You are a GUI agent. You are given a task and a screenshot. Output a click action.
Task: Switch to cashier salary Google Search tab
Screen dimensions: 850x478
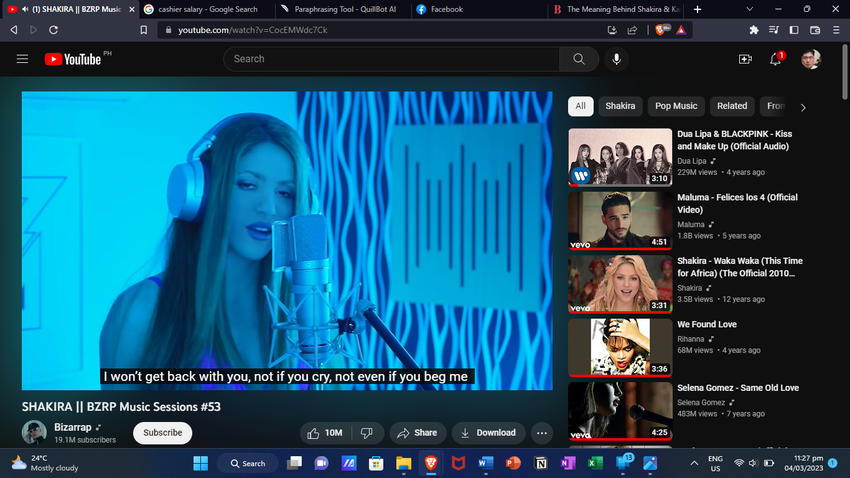[207, 9]
